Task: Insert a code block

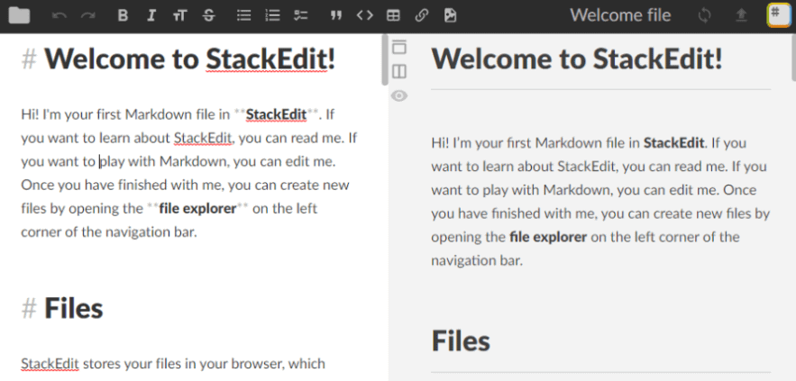Action: coord(364,15)
